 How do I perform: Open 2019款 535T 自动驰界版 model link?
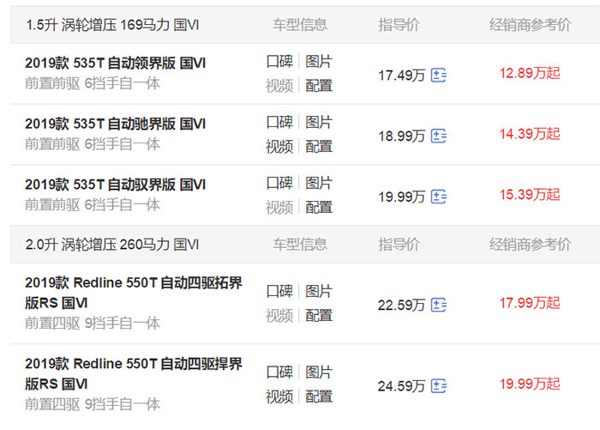(x=116, y=124)
